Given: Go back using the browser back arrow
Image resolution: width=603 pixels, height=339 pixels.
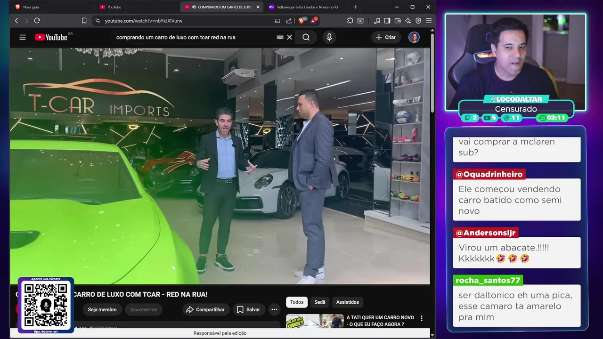Looking at the screenshot, I should click(16, 21).
